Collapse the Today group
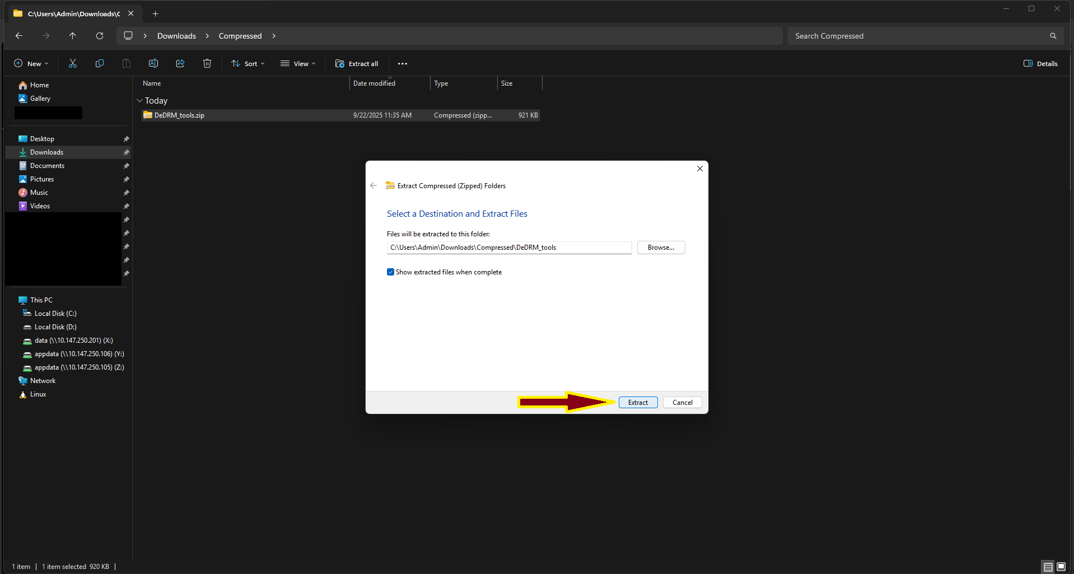Screen dimensions: 1074x574 (x=139, y=101)
